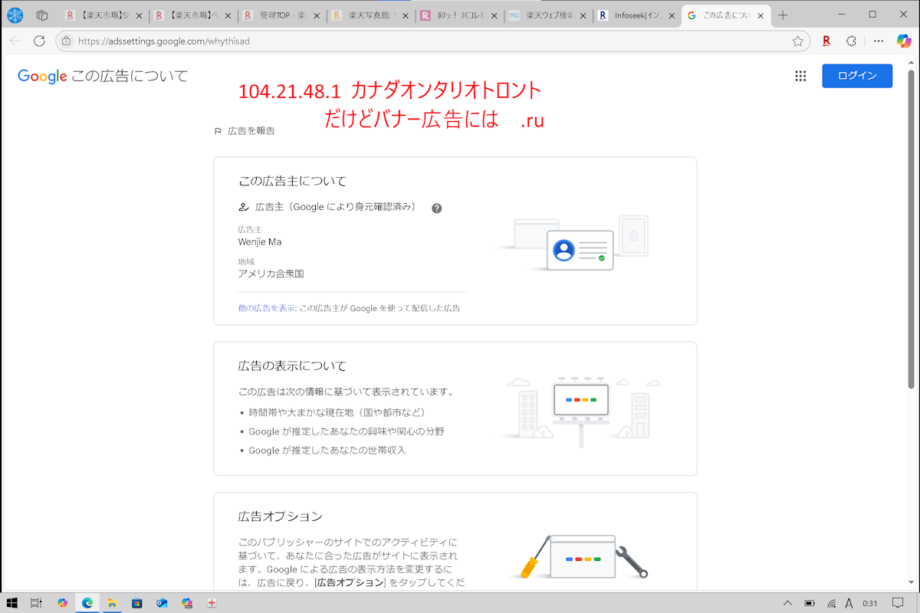Image resolution: width=920 pixels, height=613 pixels.
Task: Click the taskbar clock showing 0:31
Action: [870, 602]
